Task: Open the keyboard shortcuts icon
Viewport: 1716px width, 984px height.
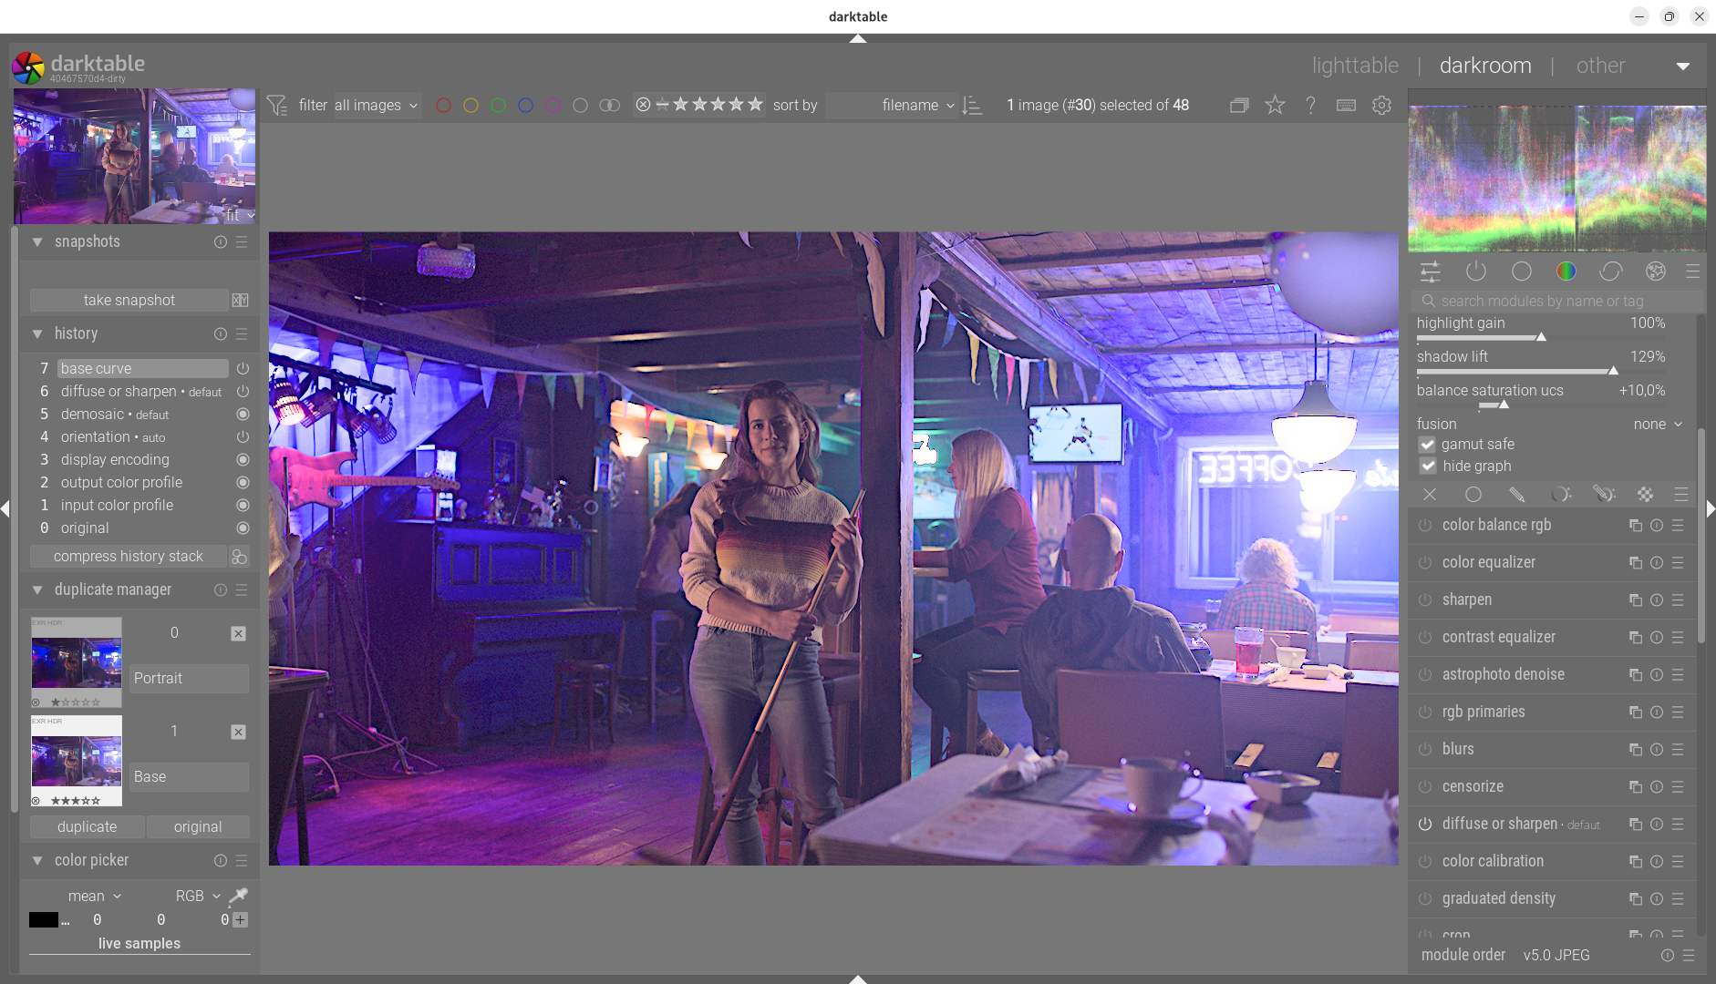Action: (x=1346, y=106)
